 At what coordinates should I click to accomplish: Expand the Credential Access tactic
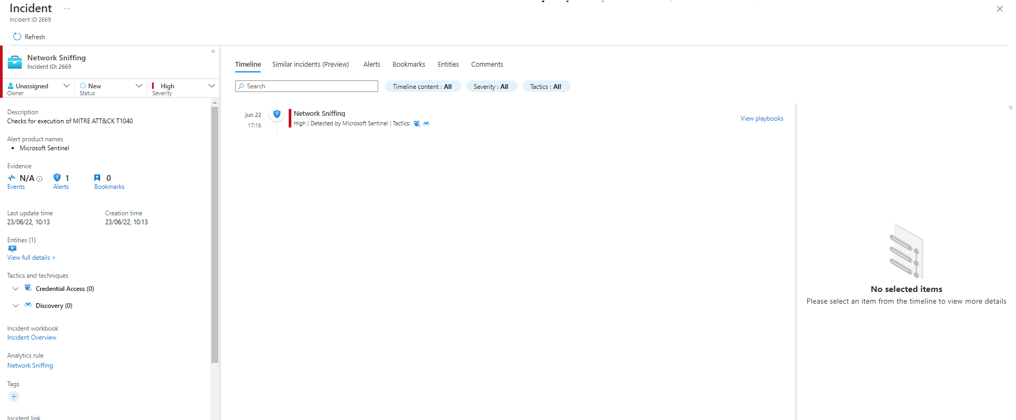16,289
